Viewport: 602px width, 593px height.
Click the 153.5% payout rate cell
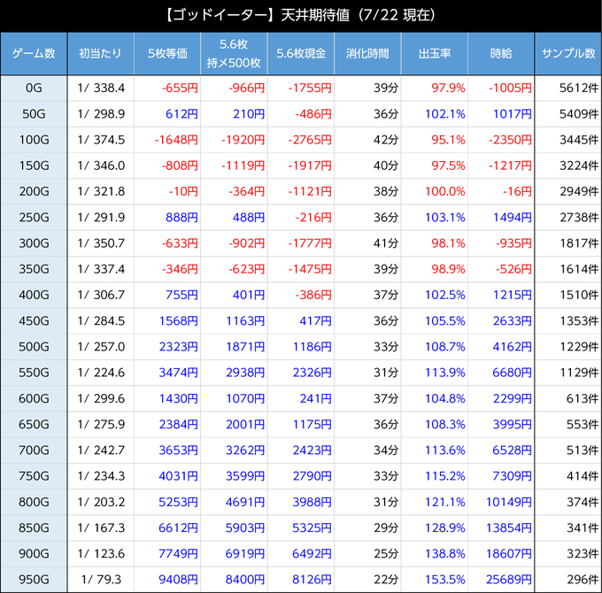coord(434,580)
